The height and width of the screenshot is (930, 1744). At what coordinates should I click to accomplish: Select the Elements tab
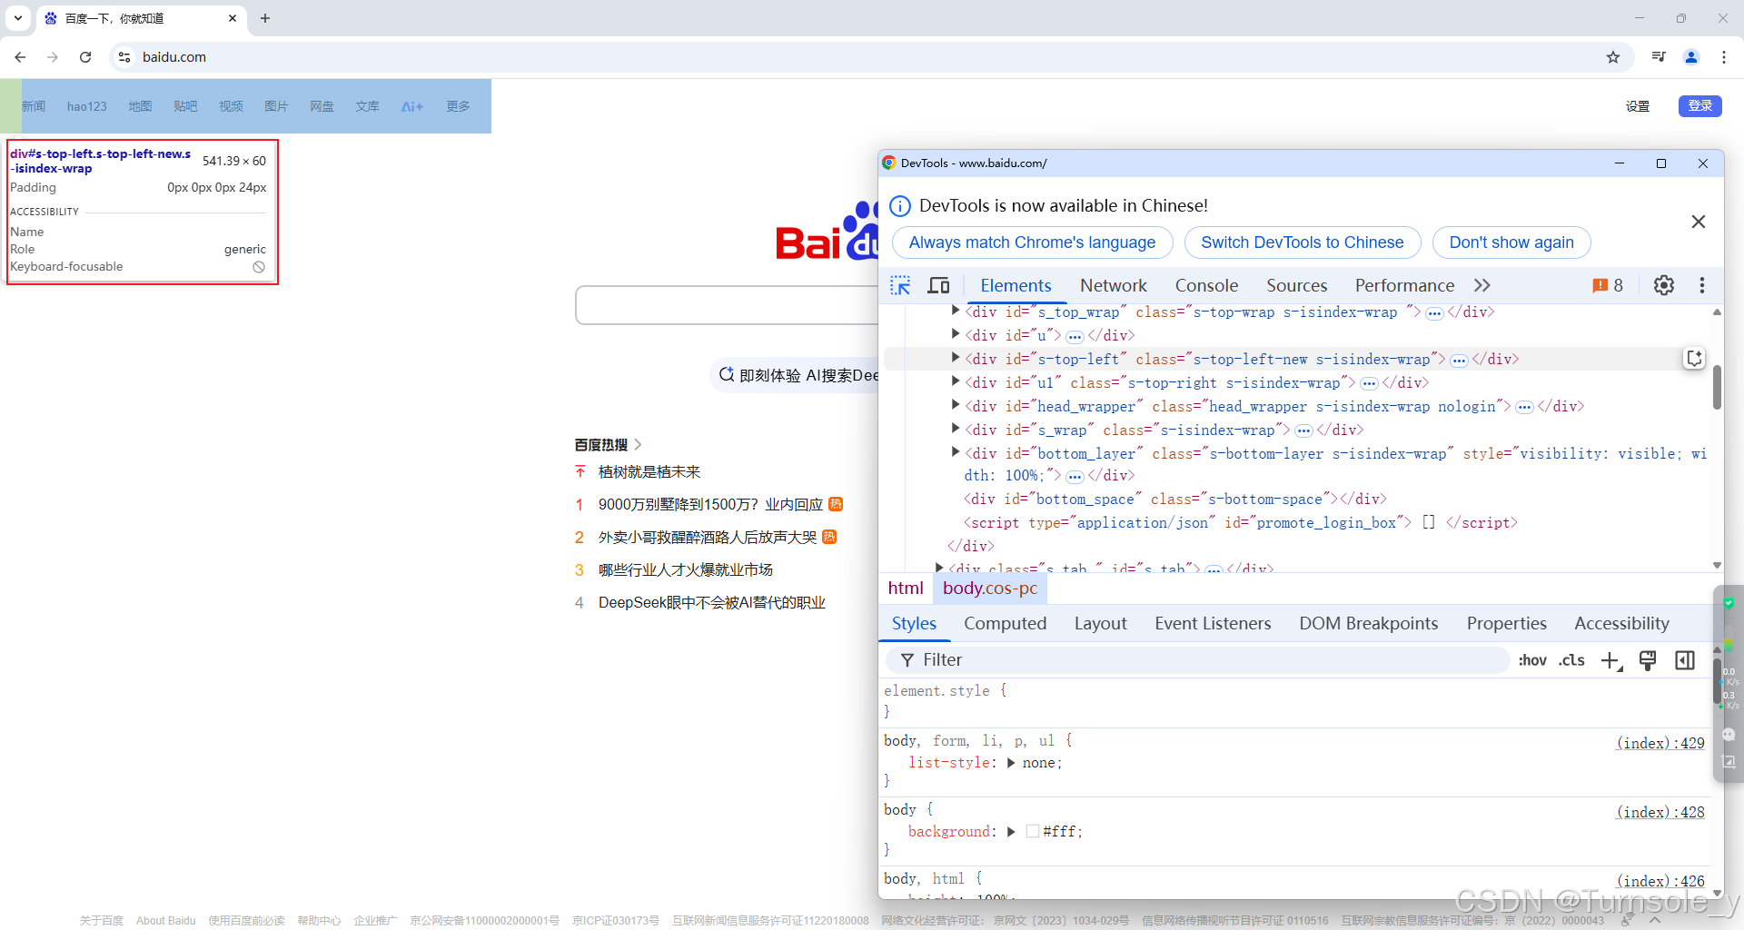point(1016,285)
